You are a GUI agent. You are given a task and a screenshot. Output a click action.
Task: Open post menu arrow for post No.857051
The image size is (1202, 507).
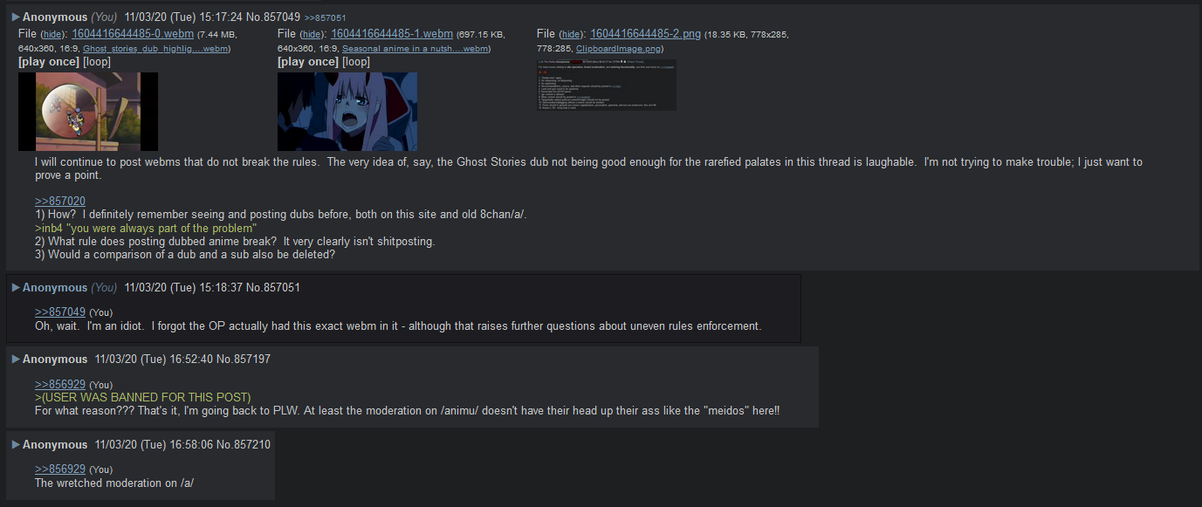point(16,288)
